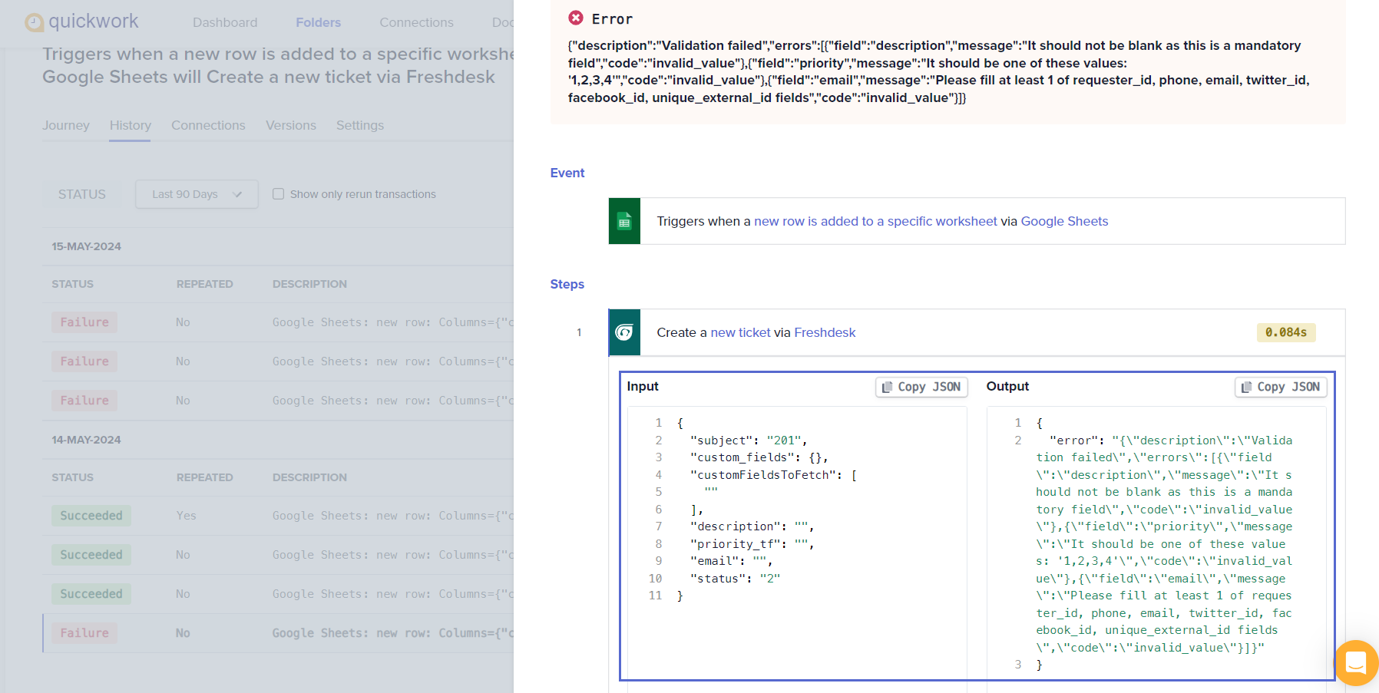This screenshot has height=693, width=1379.
Task: Click the "priority_tf" line in Input JSON
Action: [752, 544]
